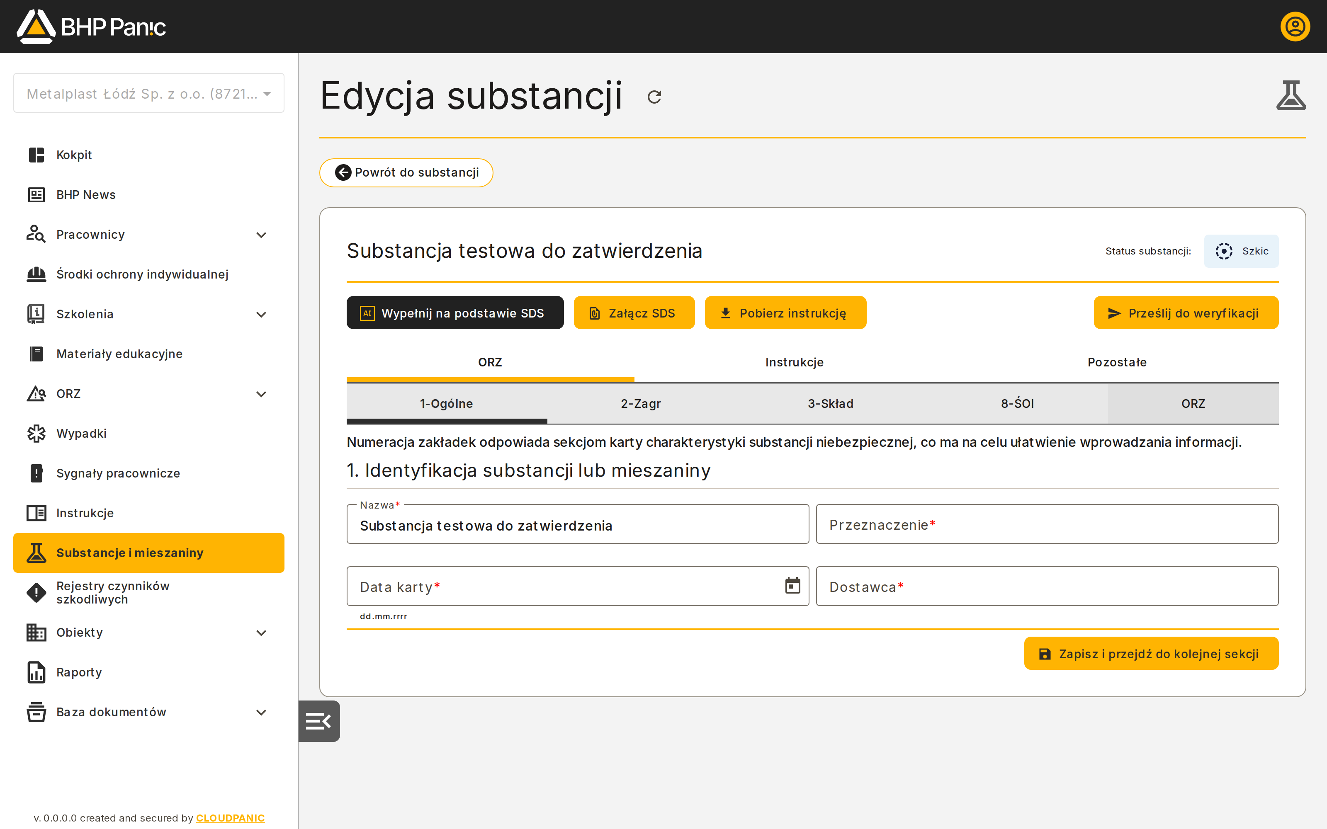Screen dimensions: 1327x829
Task: Open the CLOUDPANIC footer link
Action: click(230, 817)
